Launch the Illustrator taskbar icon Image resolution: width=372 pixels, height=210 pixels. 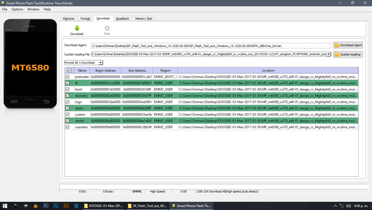pos(66,206)
